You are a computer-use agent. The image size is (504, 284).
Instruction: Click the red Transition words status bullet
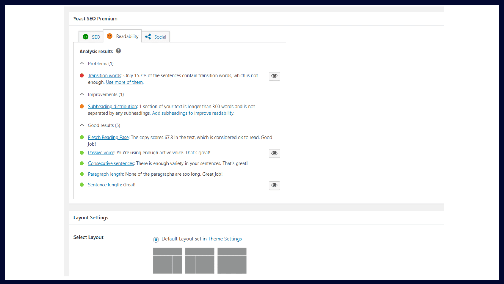coord(82,75)
